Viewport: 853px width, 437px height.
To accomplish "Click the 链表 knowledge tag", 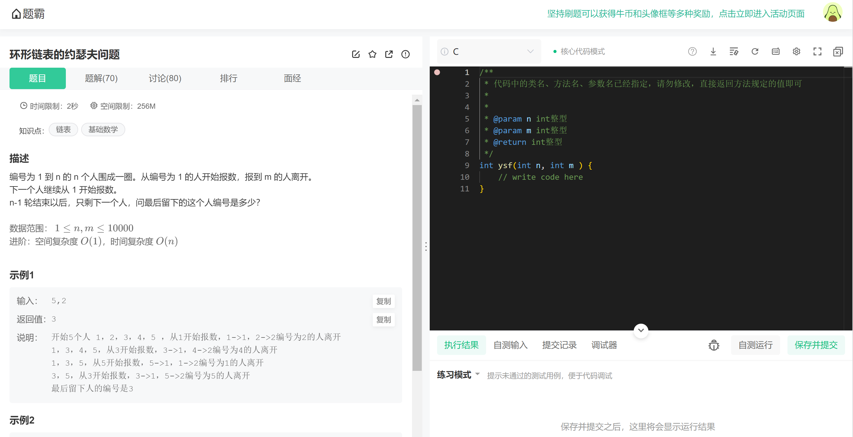I will pos(63,130).
